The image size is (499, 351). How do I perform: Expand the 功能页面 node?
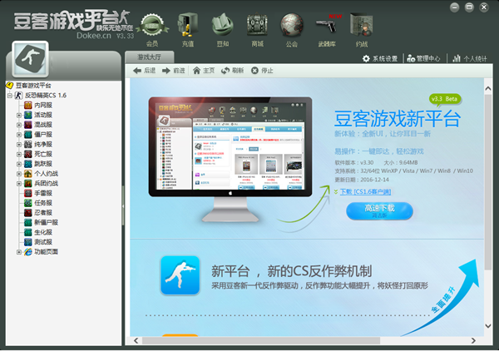point(19,252)
